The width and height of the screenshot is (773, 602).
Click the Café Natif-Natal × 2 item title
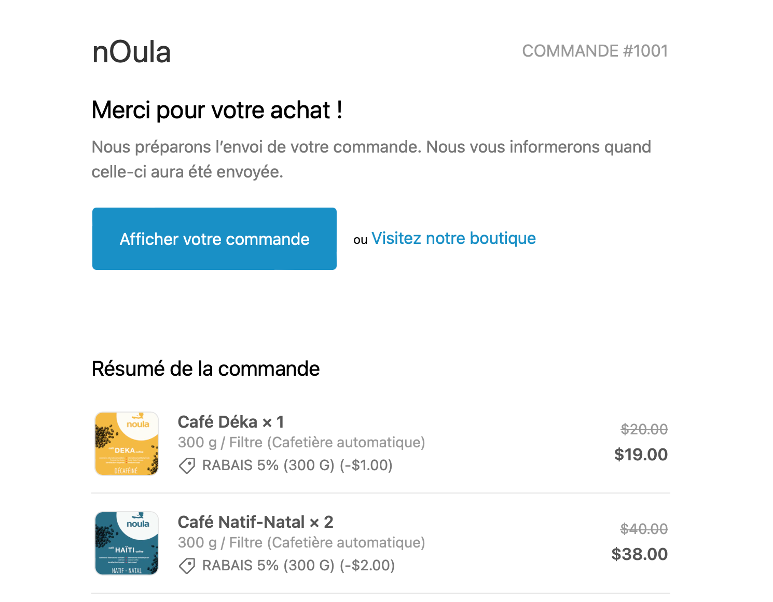255,522
